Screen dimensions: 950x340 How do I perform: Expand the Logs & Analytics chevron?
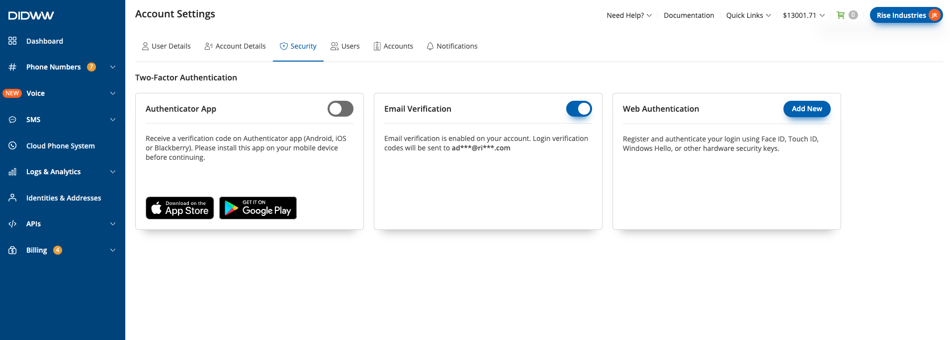point(113,172)
